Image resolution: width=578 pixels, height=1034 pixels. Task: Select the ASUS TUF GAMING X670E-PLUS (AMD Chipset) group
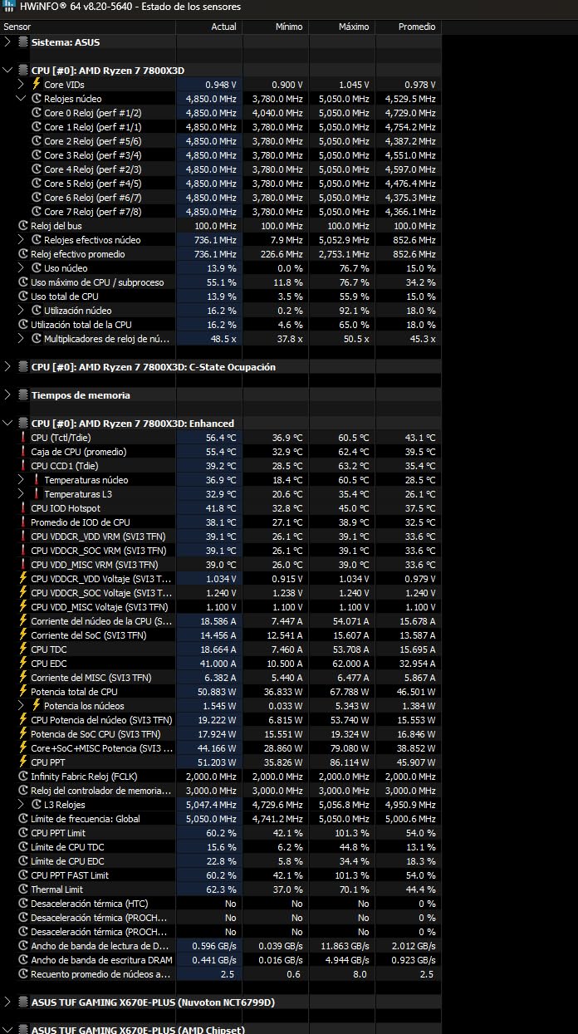[x=221, y=1030]
